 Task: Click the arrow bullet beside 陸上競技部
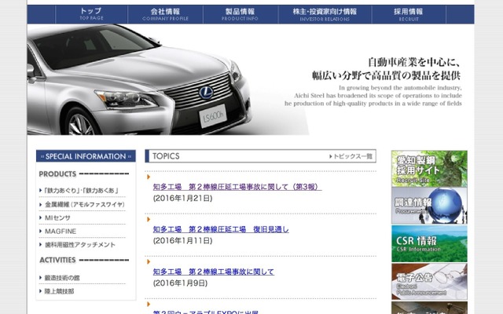40,291
